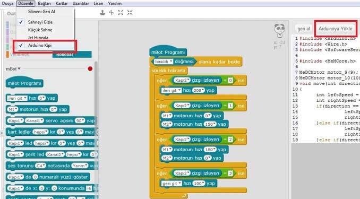Expand the mBot extension dropdown arrow
Screen dimensions: 360x199
(x=19, y=68)
